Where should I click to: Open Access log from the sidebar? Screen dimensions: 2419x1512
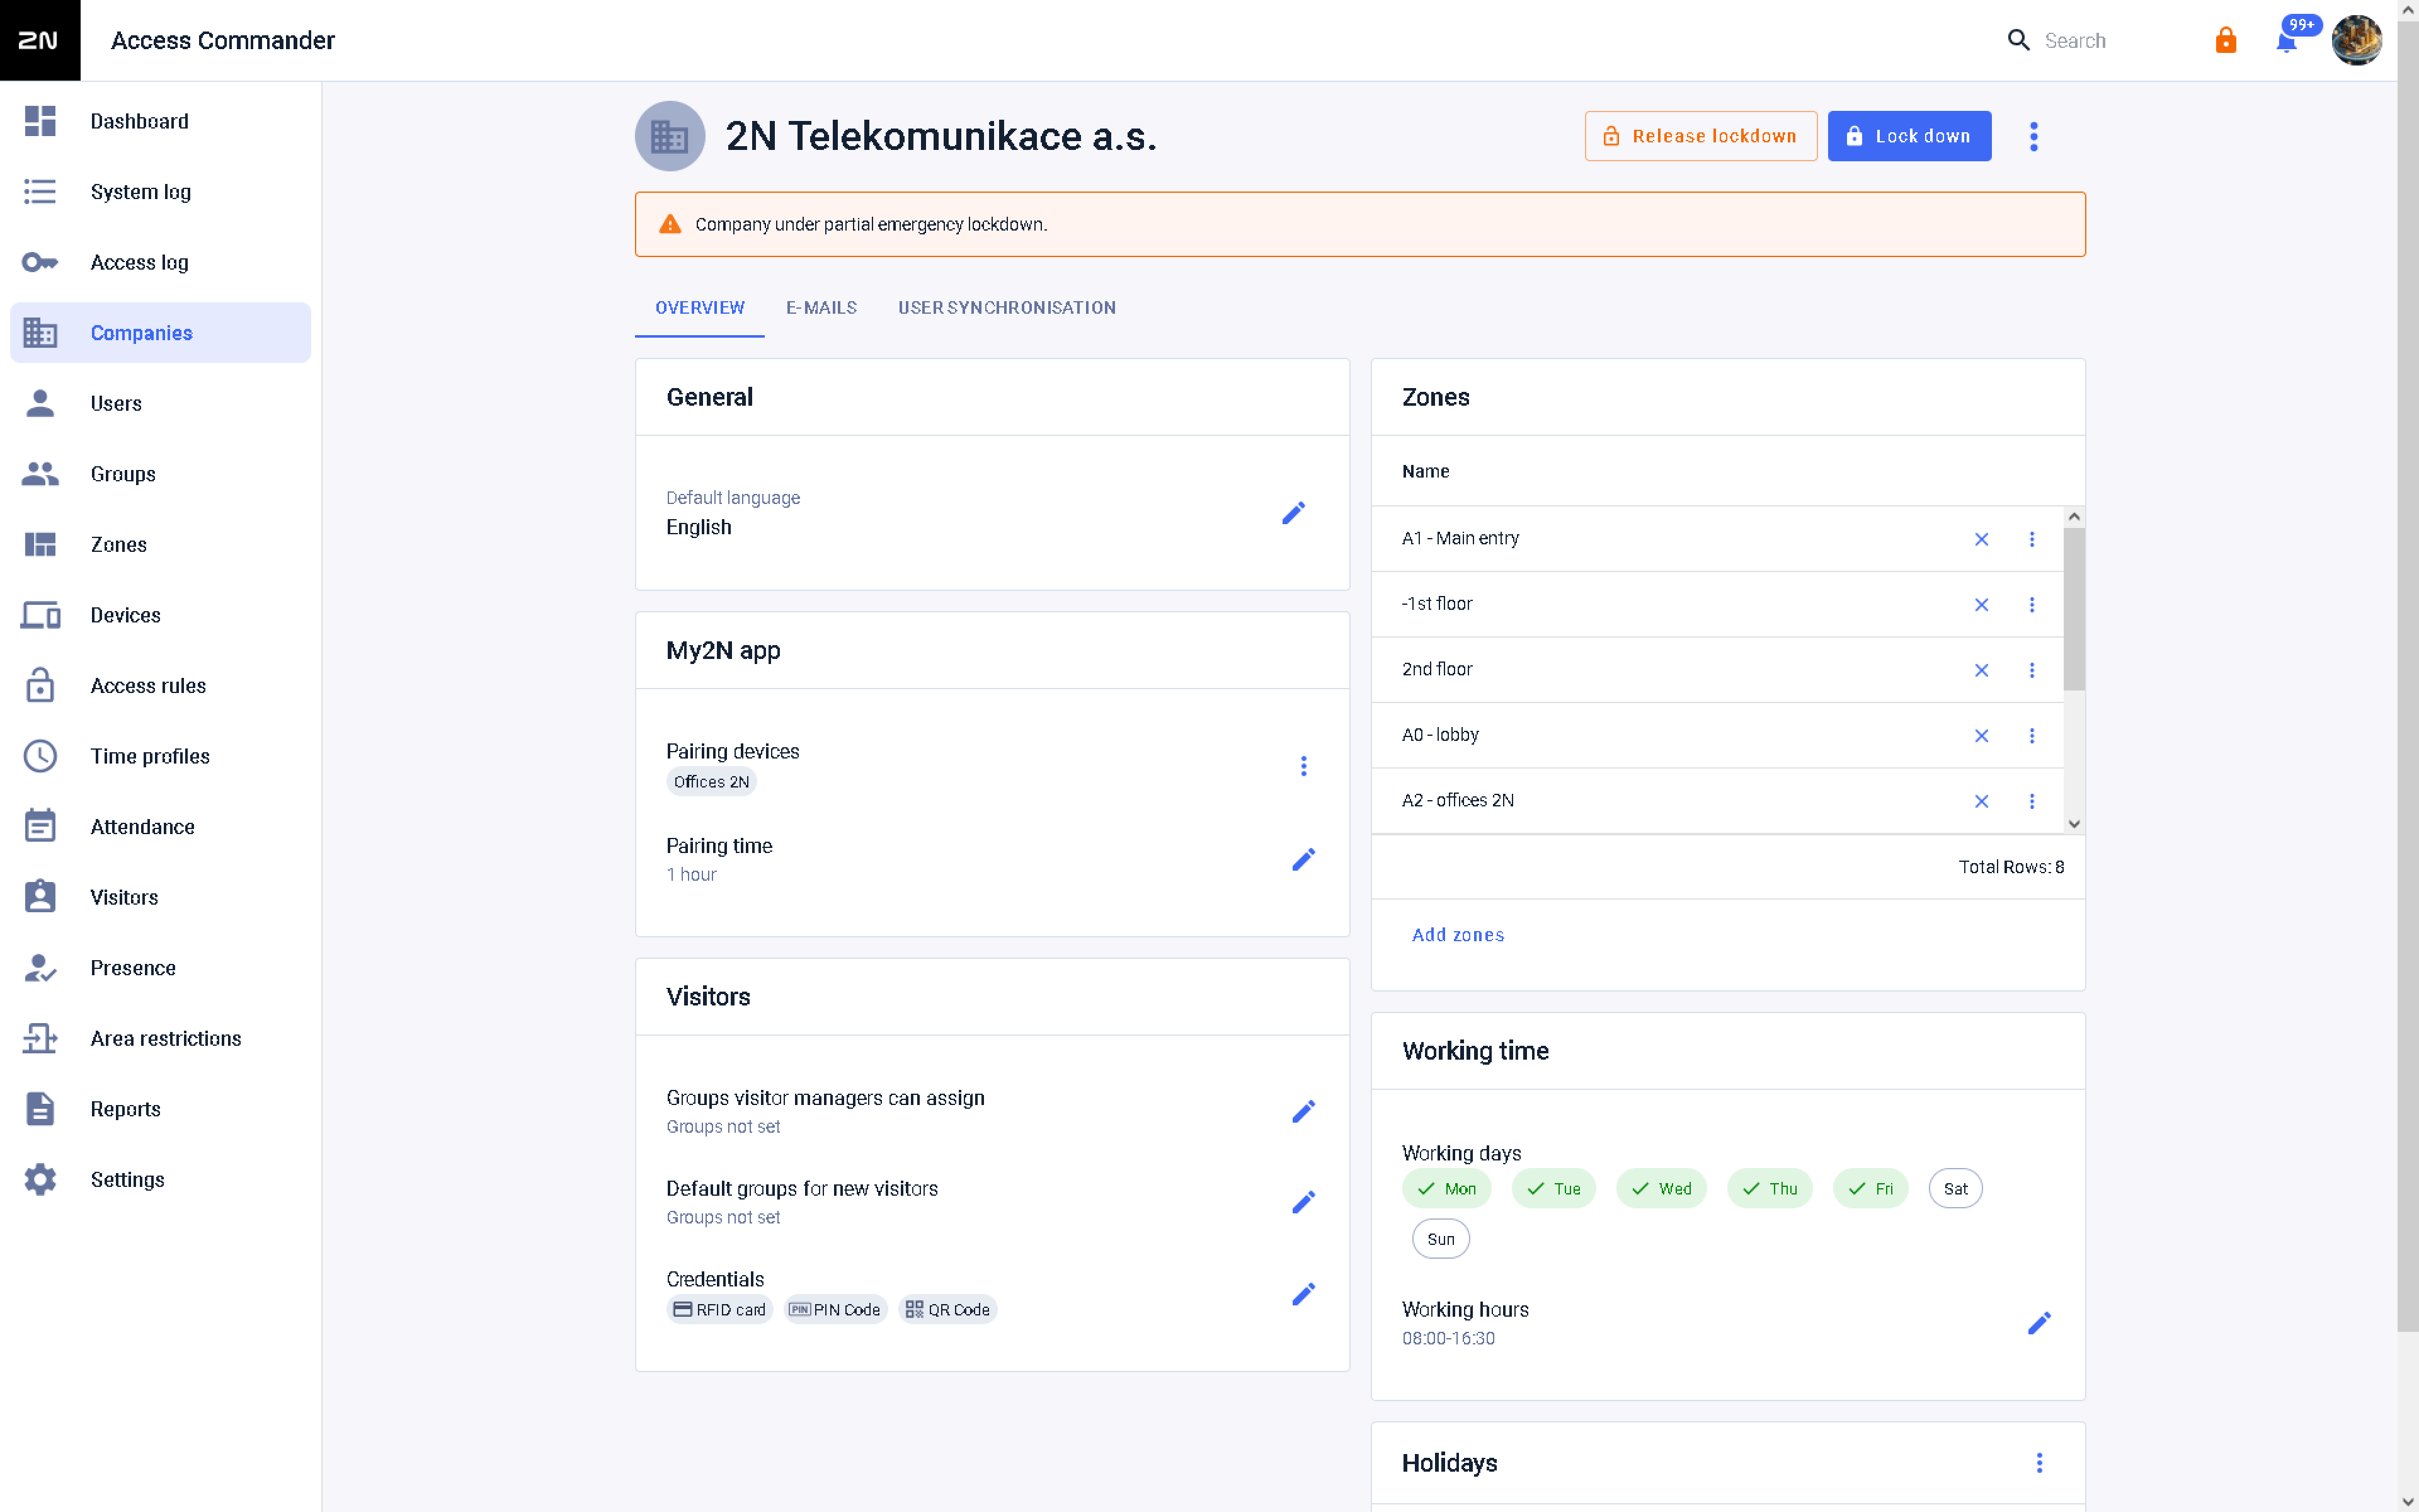[160, 262]
